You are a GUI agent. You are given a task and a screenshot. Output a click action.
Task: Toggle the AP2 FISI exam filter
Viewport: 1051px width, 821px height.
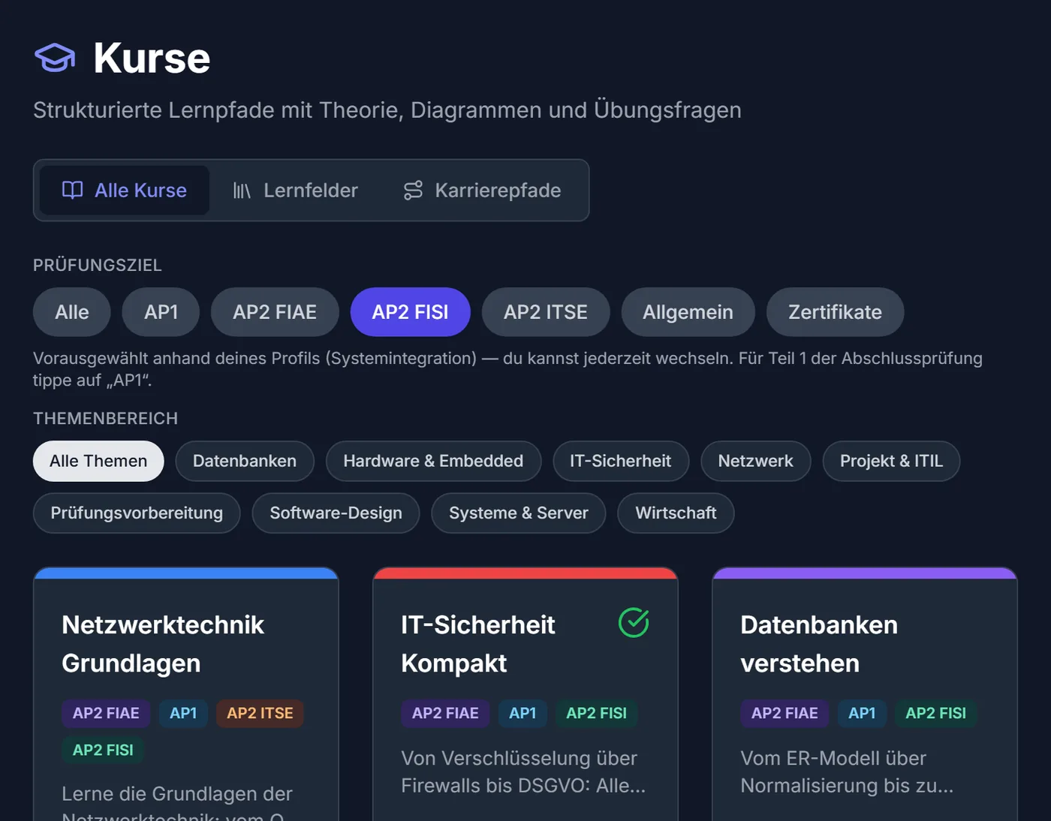[411, 312]
